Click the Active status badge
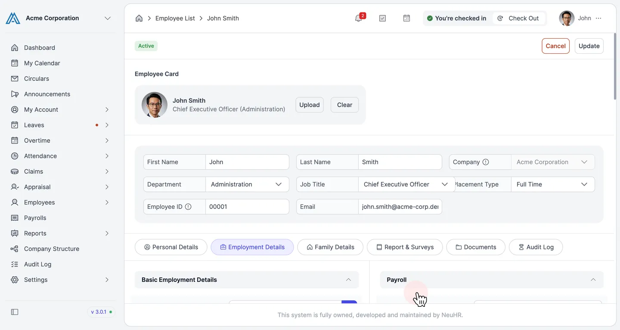 pos(146,46)
